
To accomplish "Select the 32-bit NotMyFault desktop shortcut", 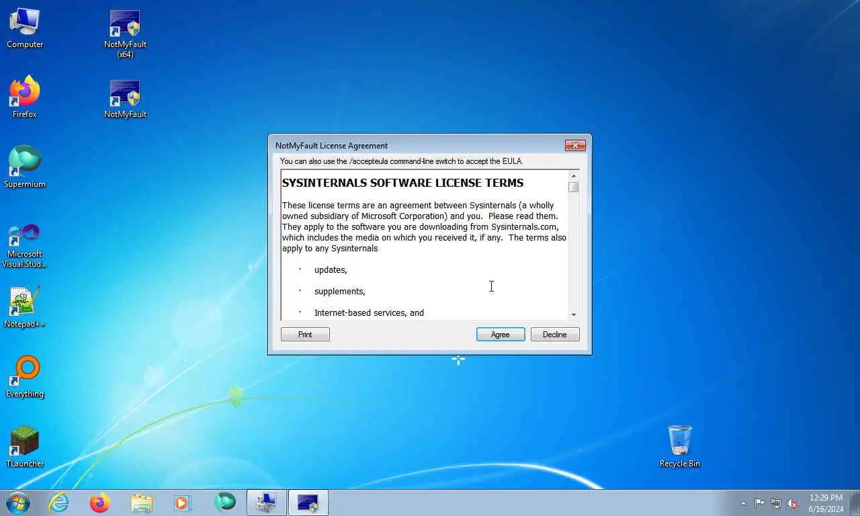I will (126, 99).
